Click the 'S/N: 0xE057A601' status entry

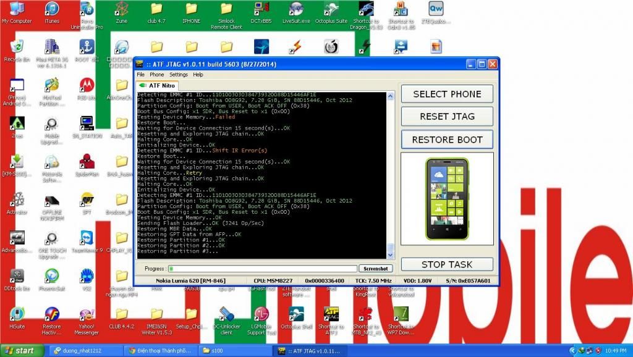point(469,281)
